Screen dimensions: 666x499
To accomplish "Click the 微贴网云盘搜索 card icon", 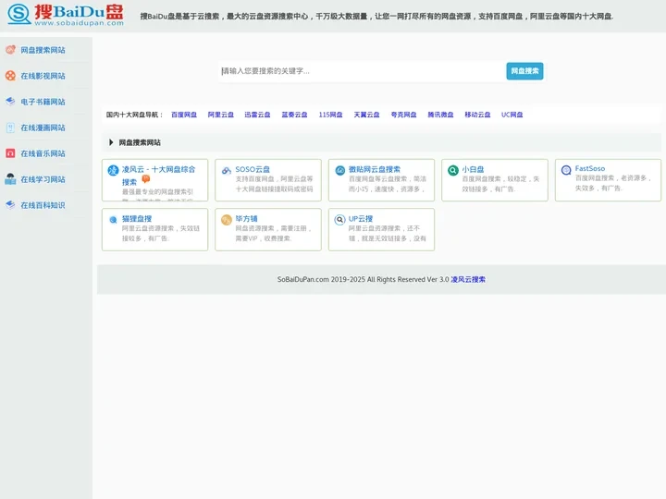I will coord(339,170).
